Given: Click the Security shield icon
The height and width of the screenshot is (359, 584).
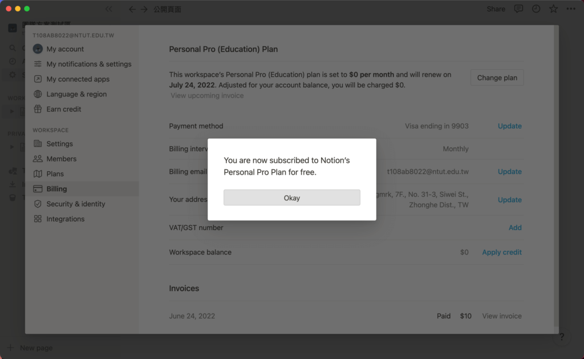Looking at the screenshot, I should (x=38, y=204).
